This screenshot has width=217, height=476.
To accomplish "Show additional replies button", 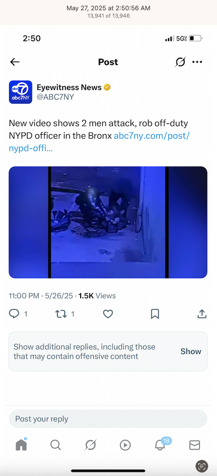I will (x=191, y=351).
